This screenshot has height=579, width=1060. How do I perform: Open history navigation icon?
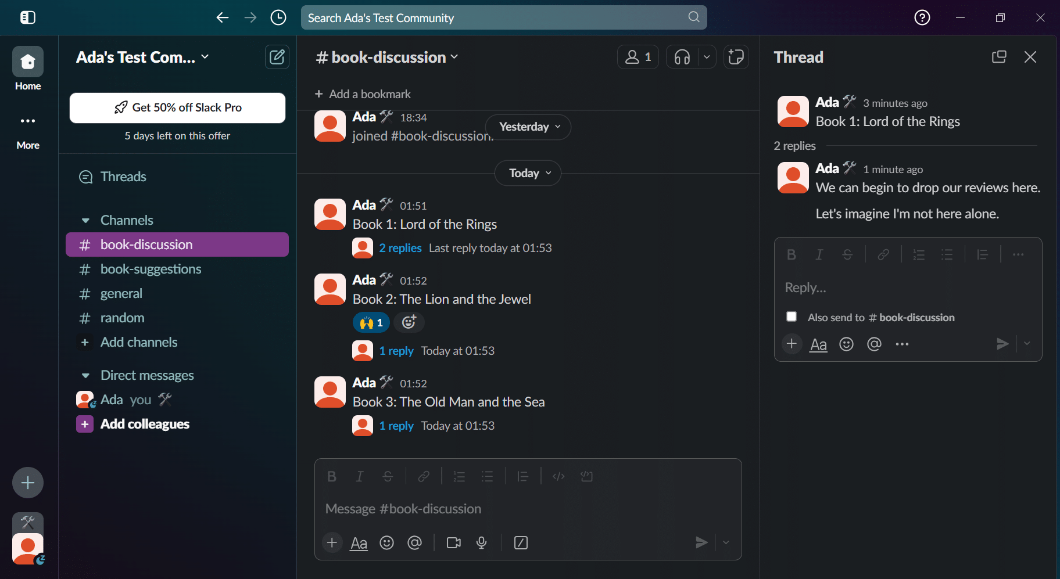point(278,17)
